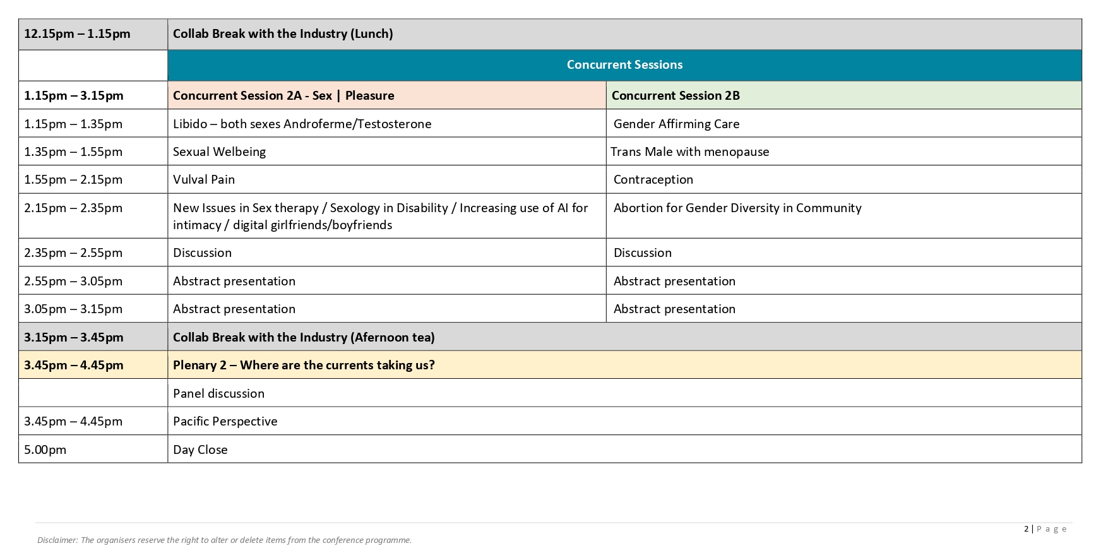Viewport: 1108px width, 560px height.
Task: Click the Panel discussion row
Action: point(218,394)
